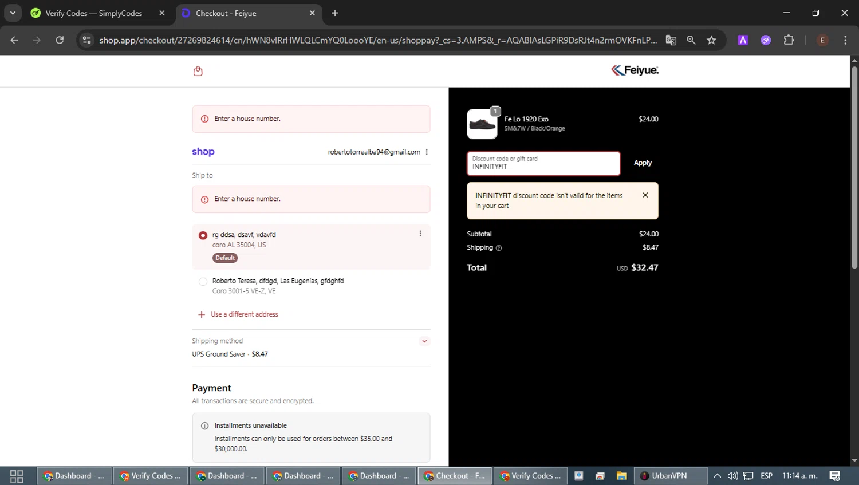Open the browser extensions puzzle menu
Viewport: 859px width, 485px height.
pos(789,40)
